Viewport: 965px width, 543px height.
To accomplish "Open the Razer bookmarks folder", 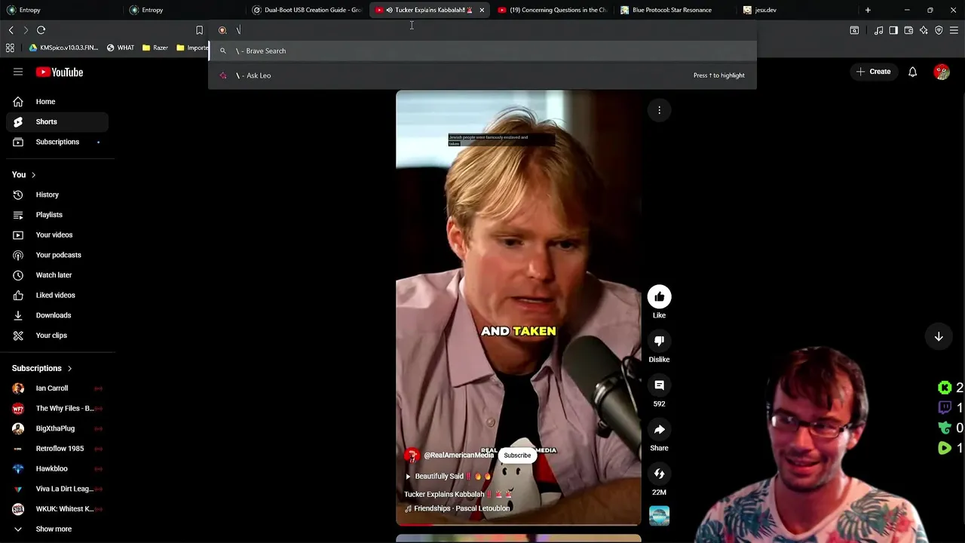I will [155, 48].
